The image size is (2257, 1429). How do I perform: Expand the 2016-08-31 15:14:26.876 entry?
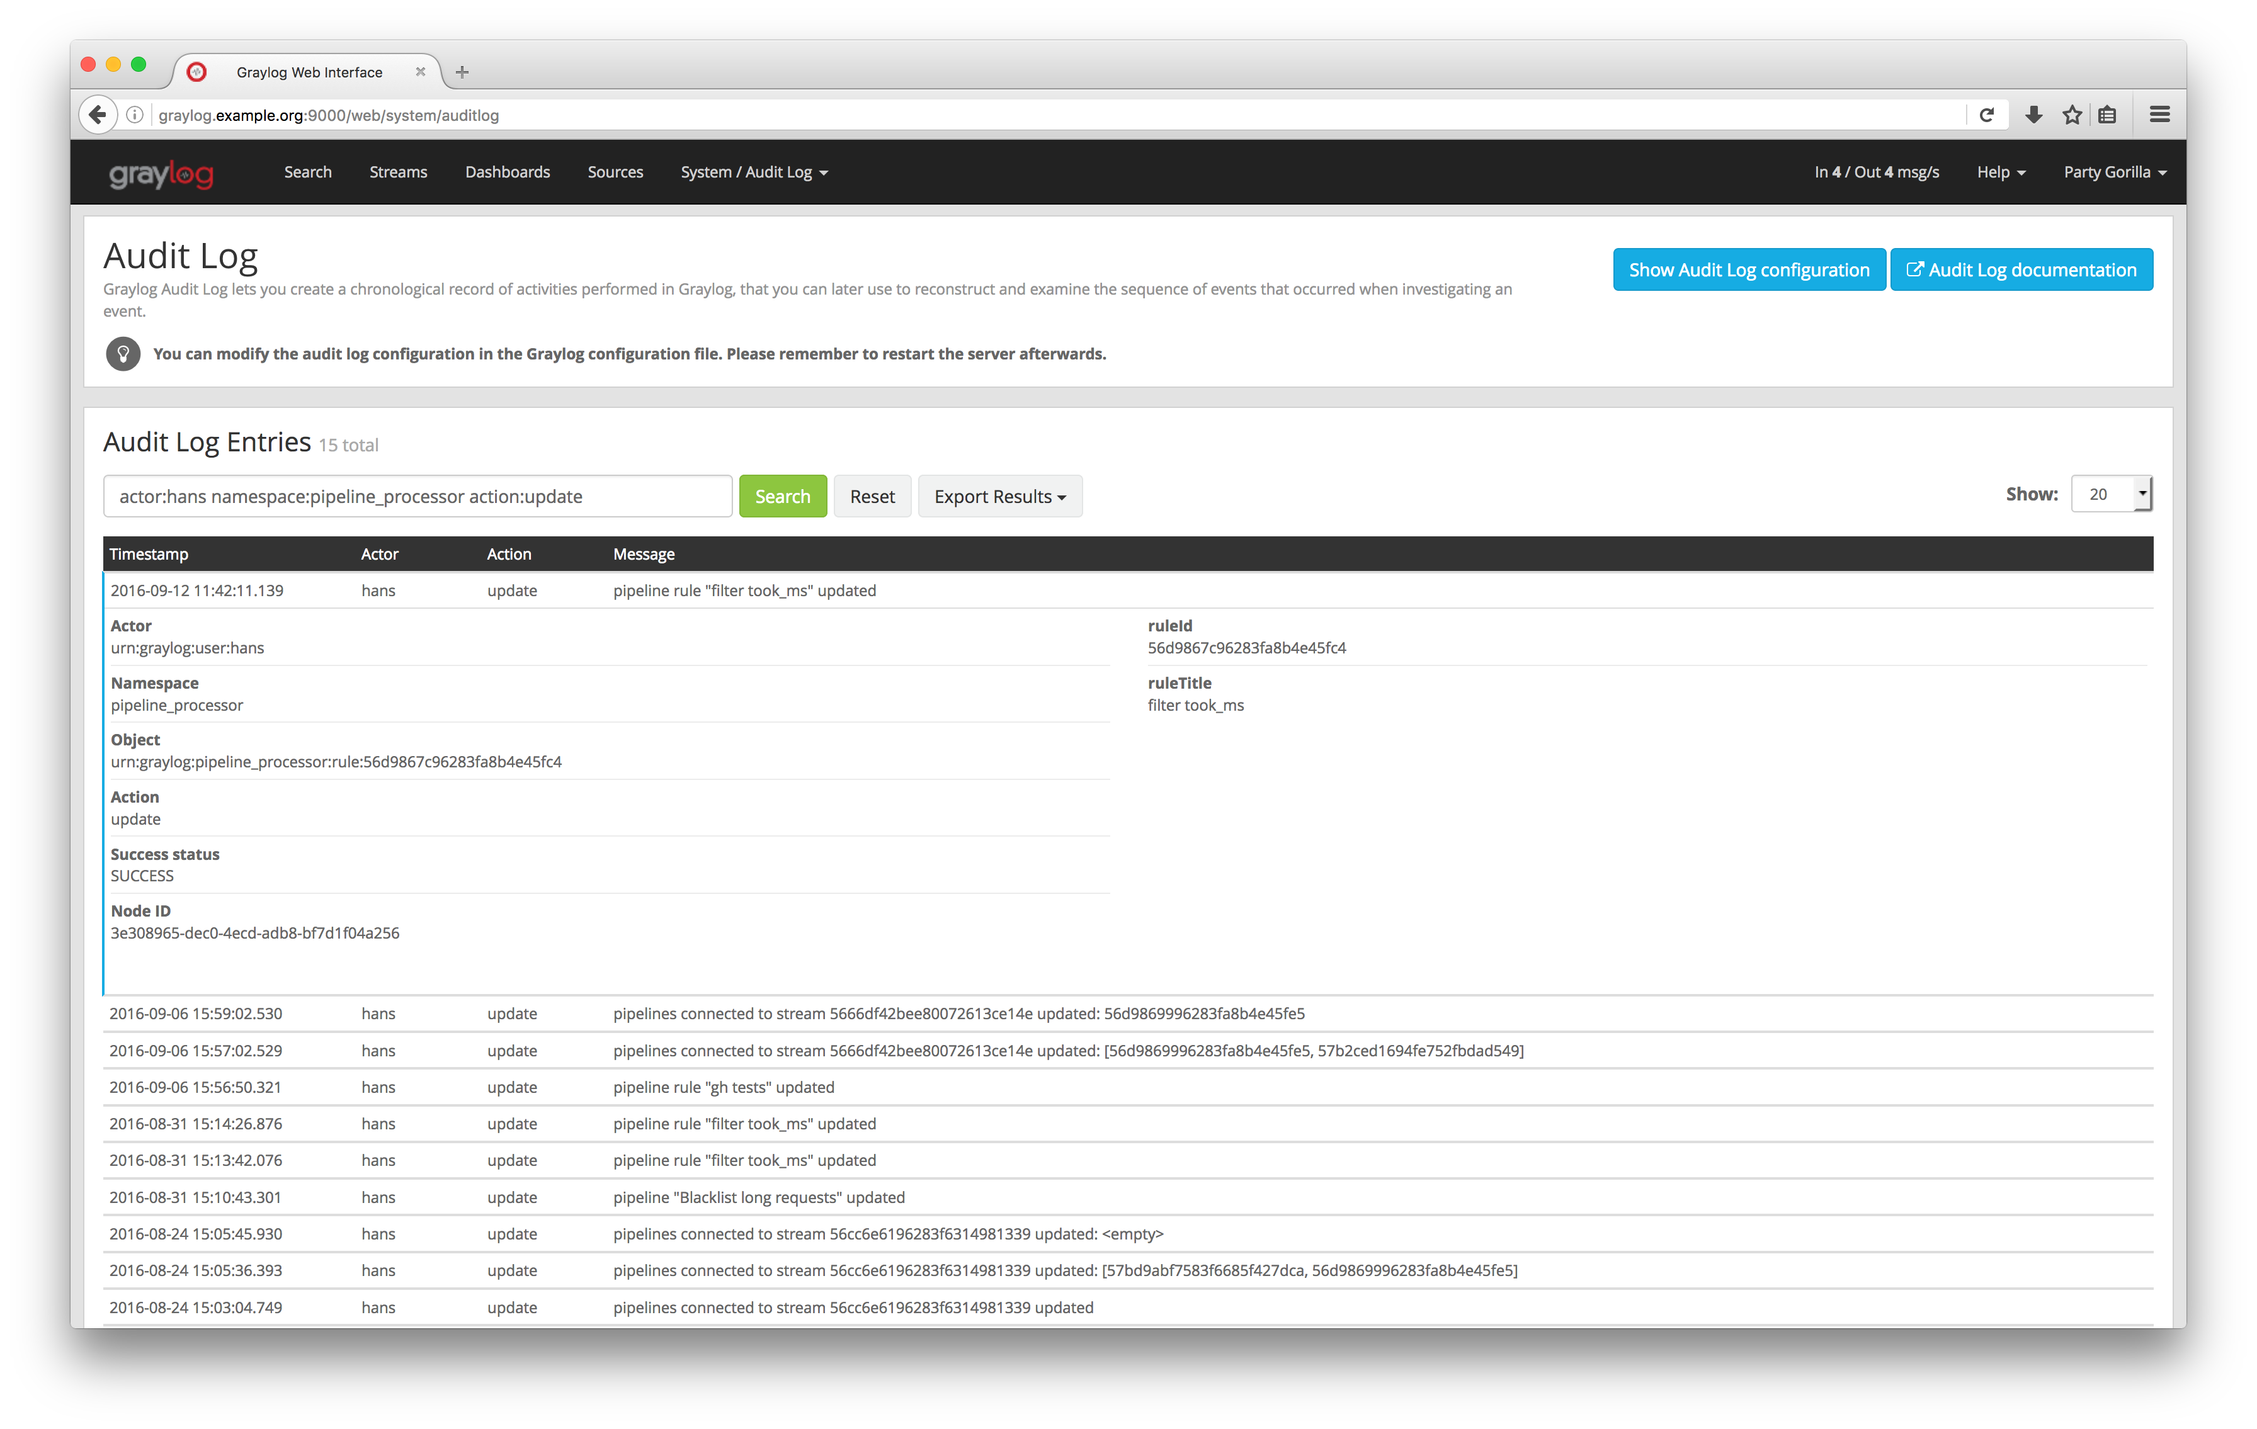coord(1128,1124)
